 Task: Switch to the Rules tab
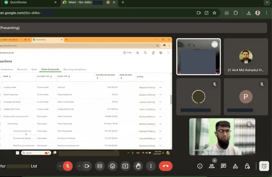(x=34, y=69)
